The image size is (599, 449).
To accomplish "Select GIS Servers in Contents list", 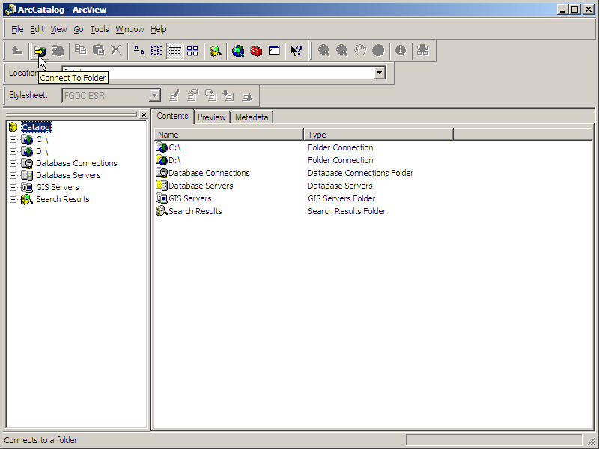I will (183, 198).
